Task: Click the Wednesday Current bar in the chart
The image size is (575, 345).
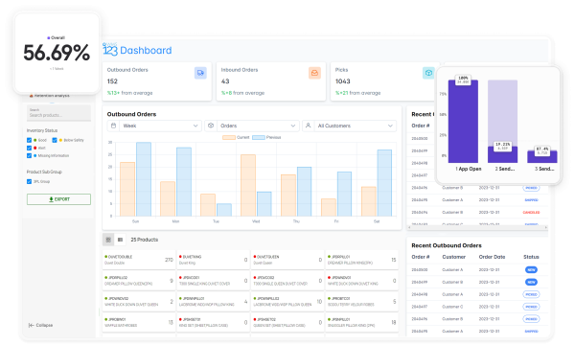Action: 248,185
